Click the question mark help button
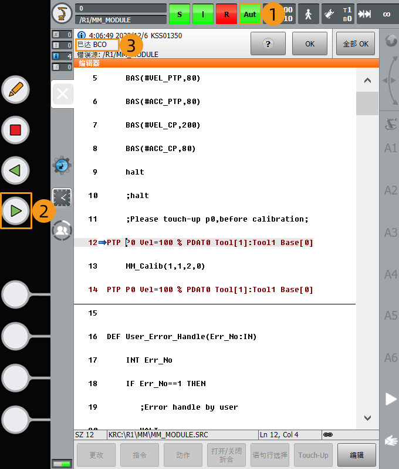399x469 pixels. [268, 44]
